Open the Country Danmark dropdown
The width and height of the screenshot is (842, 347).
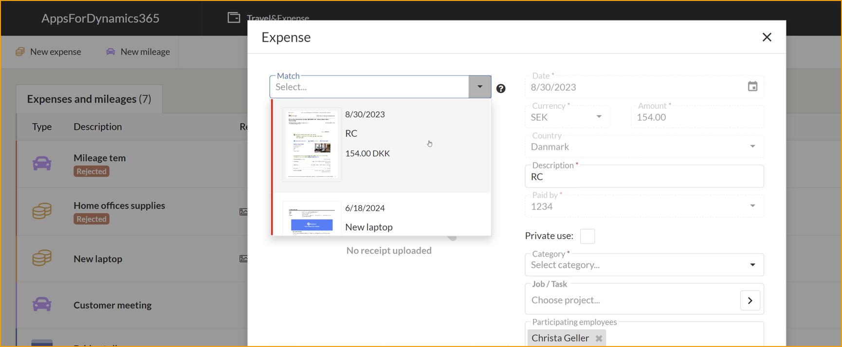[752, 146]
